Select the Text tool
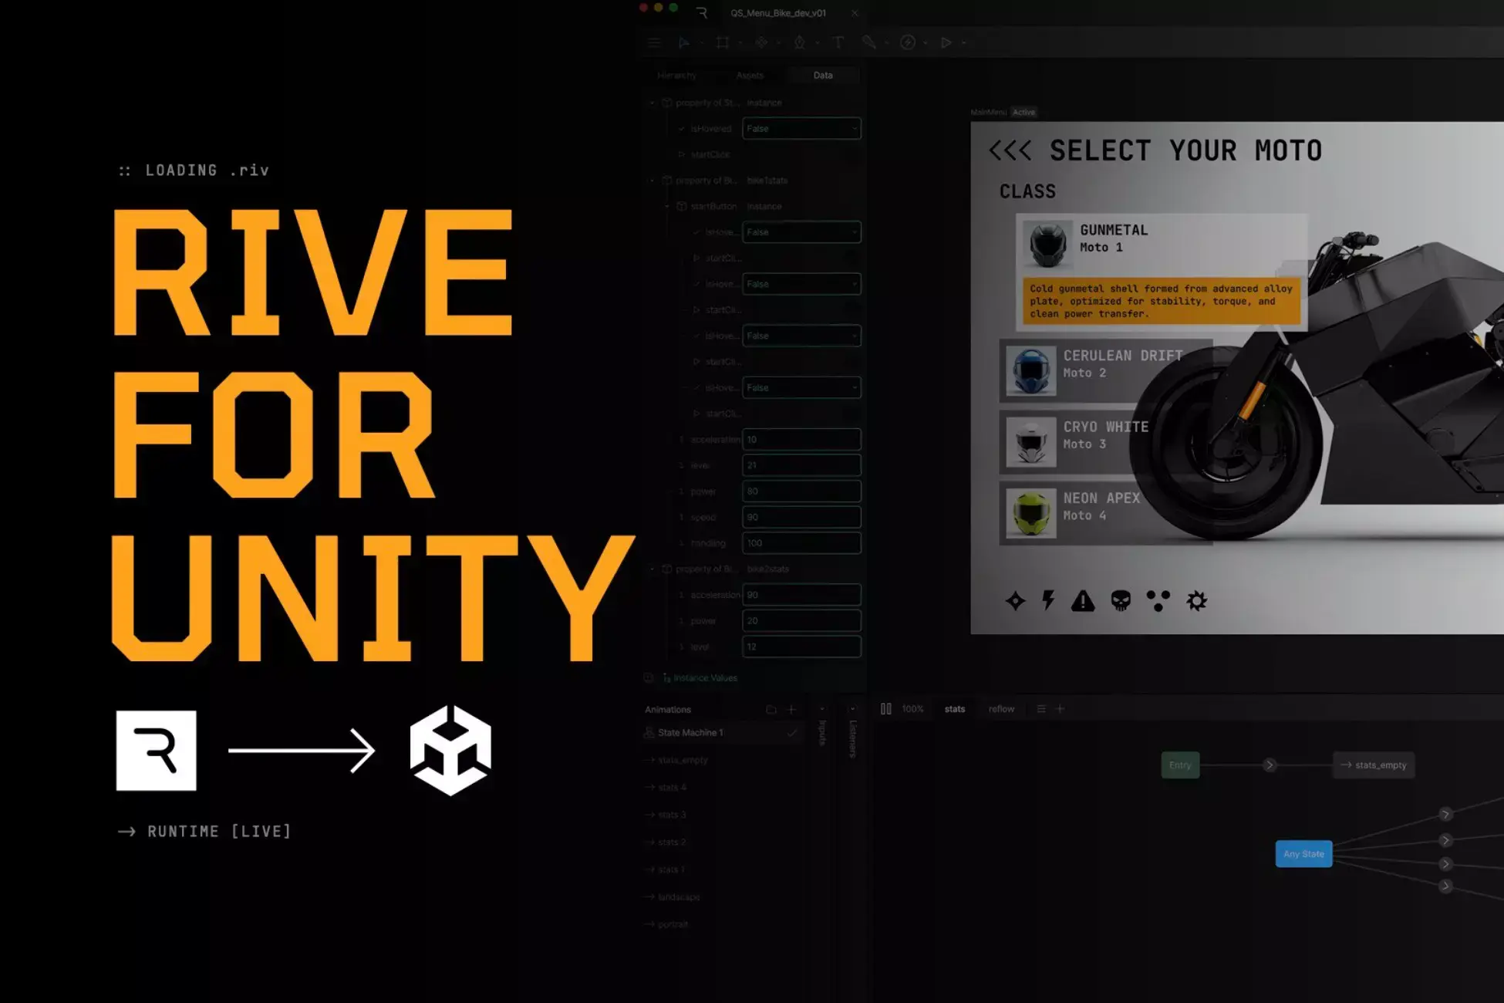Viewport: 1504px width, 1003px height. coord(838,43)
